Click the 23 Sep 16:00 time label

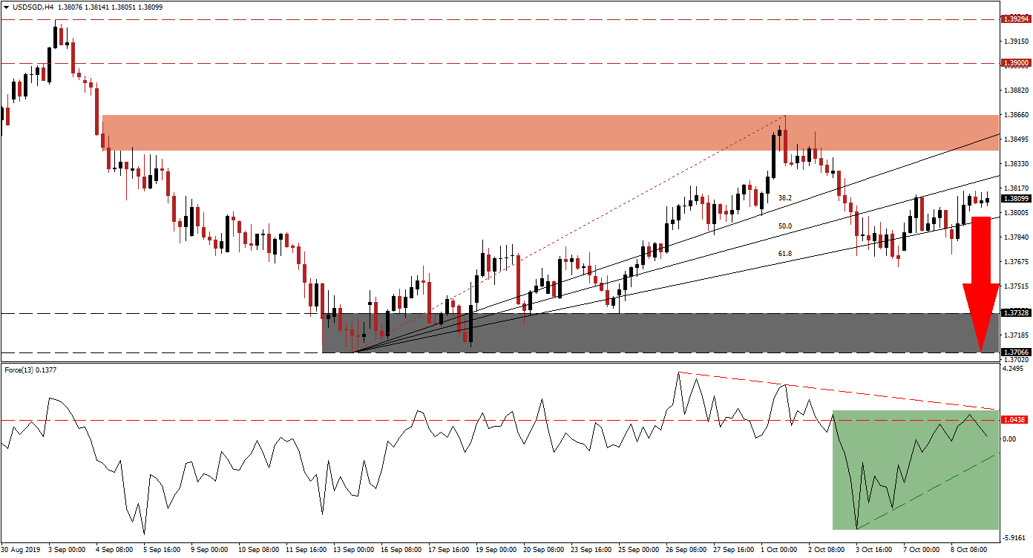click(591, 551)
